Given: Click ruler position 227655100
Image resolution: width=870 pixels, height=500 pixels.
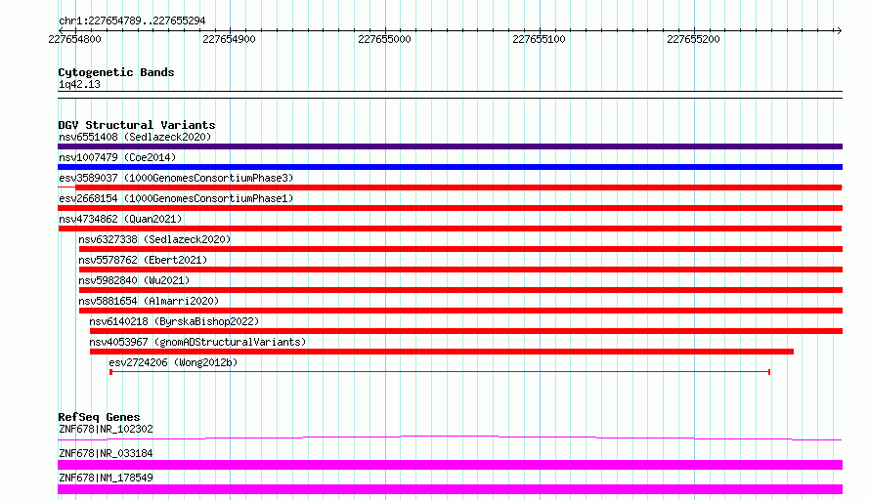Looking at the screenshot, I should coord(539,39).
